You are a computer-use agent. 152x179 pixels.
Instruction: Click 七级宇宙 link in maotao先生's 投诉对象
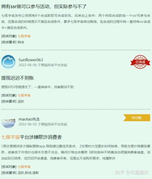coord(24,167)
